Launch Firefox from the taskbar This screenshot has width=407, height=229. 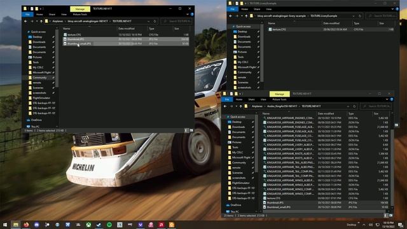pyautogui.click(x=26, y=225)
